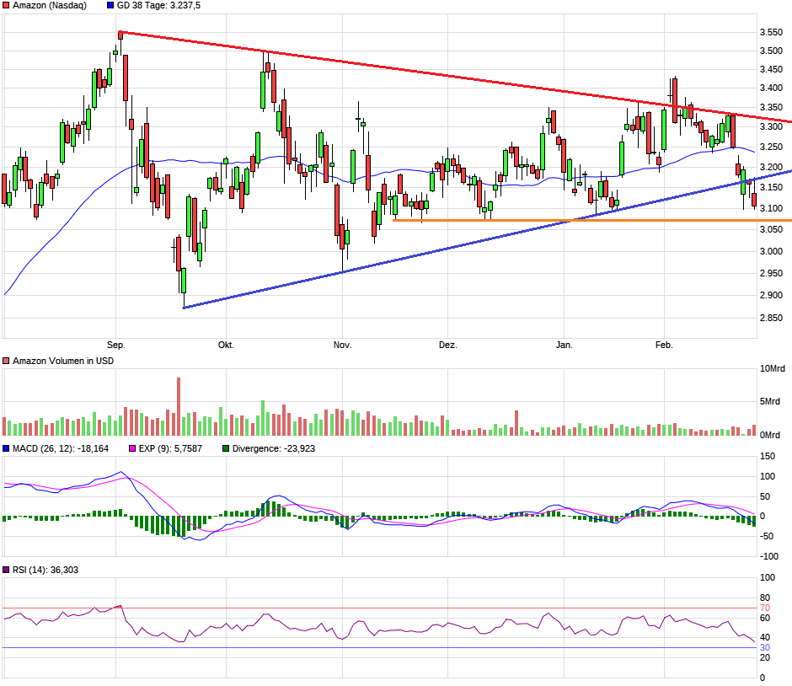This screenshot has width=792, height=686.
Task: Click the MACD axis value -100
Action: [769, 556]
